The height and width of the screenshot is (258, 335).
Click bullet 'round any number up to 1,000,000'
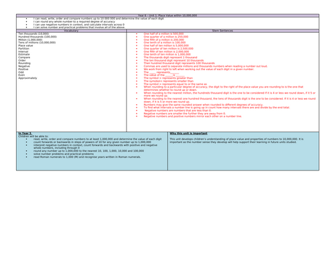coord(88,151)
